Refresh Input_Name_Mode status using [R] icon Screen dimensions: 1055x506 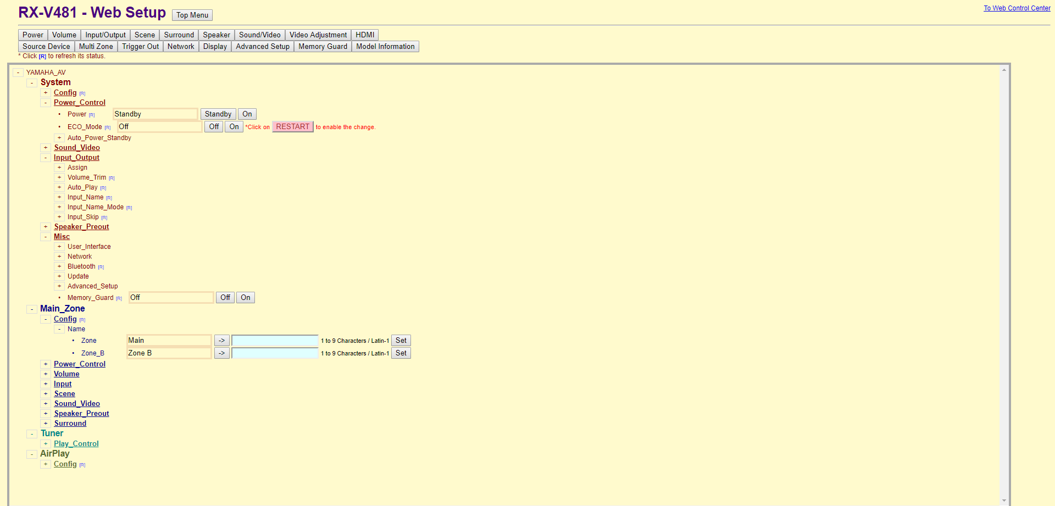coord(129,208)
